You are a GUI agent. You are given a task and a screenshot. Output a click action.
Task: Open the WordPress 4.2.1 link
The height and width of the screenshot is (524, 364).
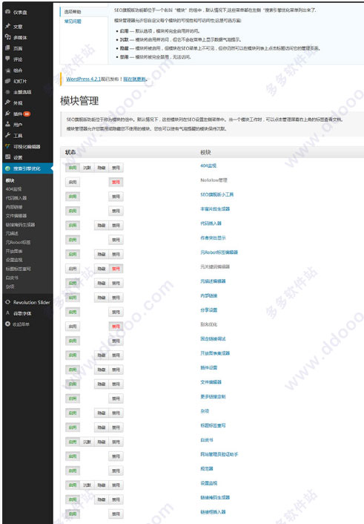click(x=84, y=79)
